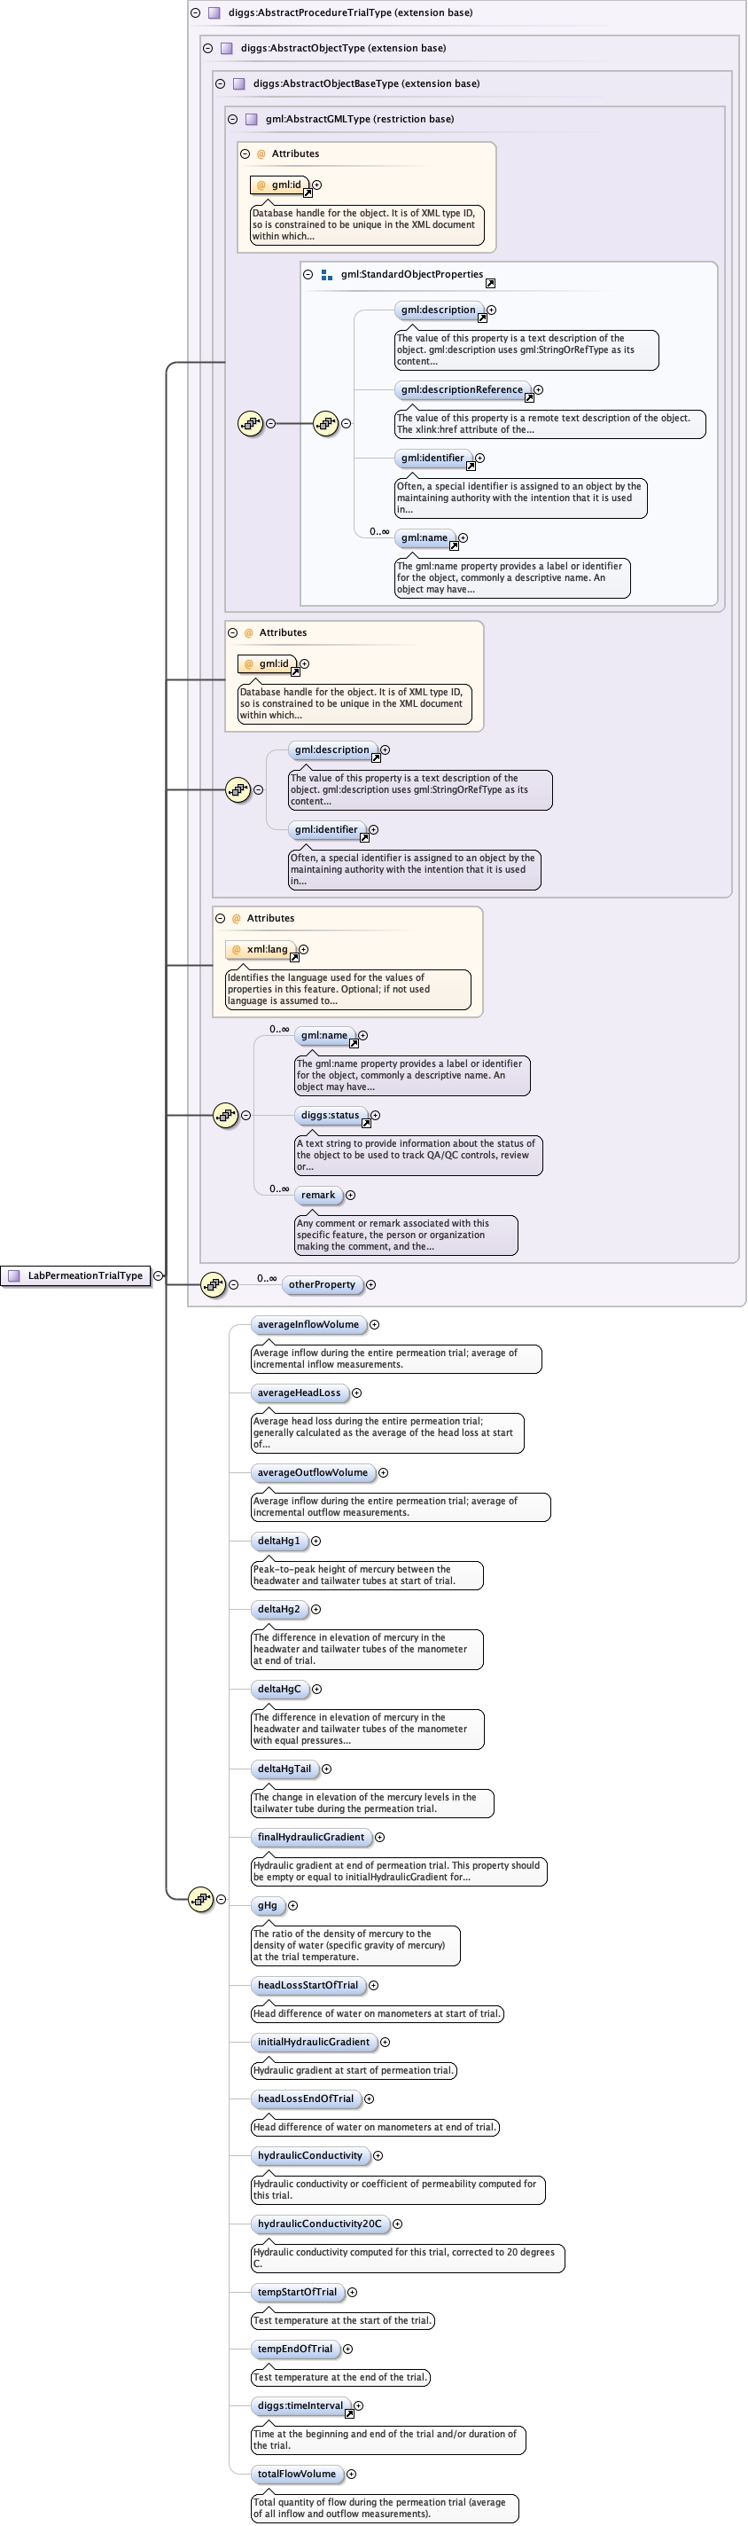Screen dimensions: 748x2526
Task: Click the link arrow icon on xml:lang attribute
Action: [294, 957]
